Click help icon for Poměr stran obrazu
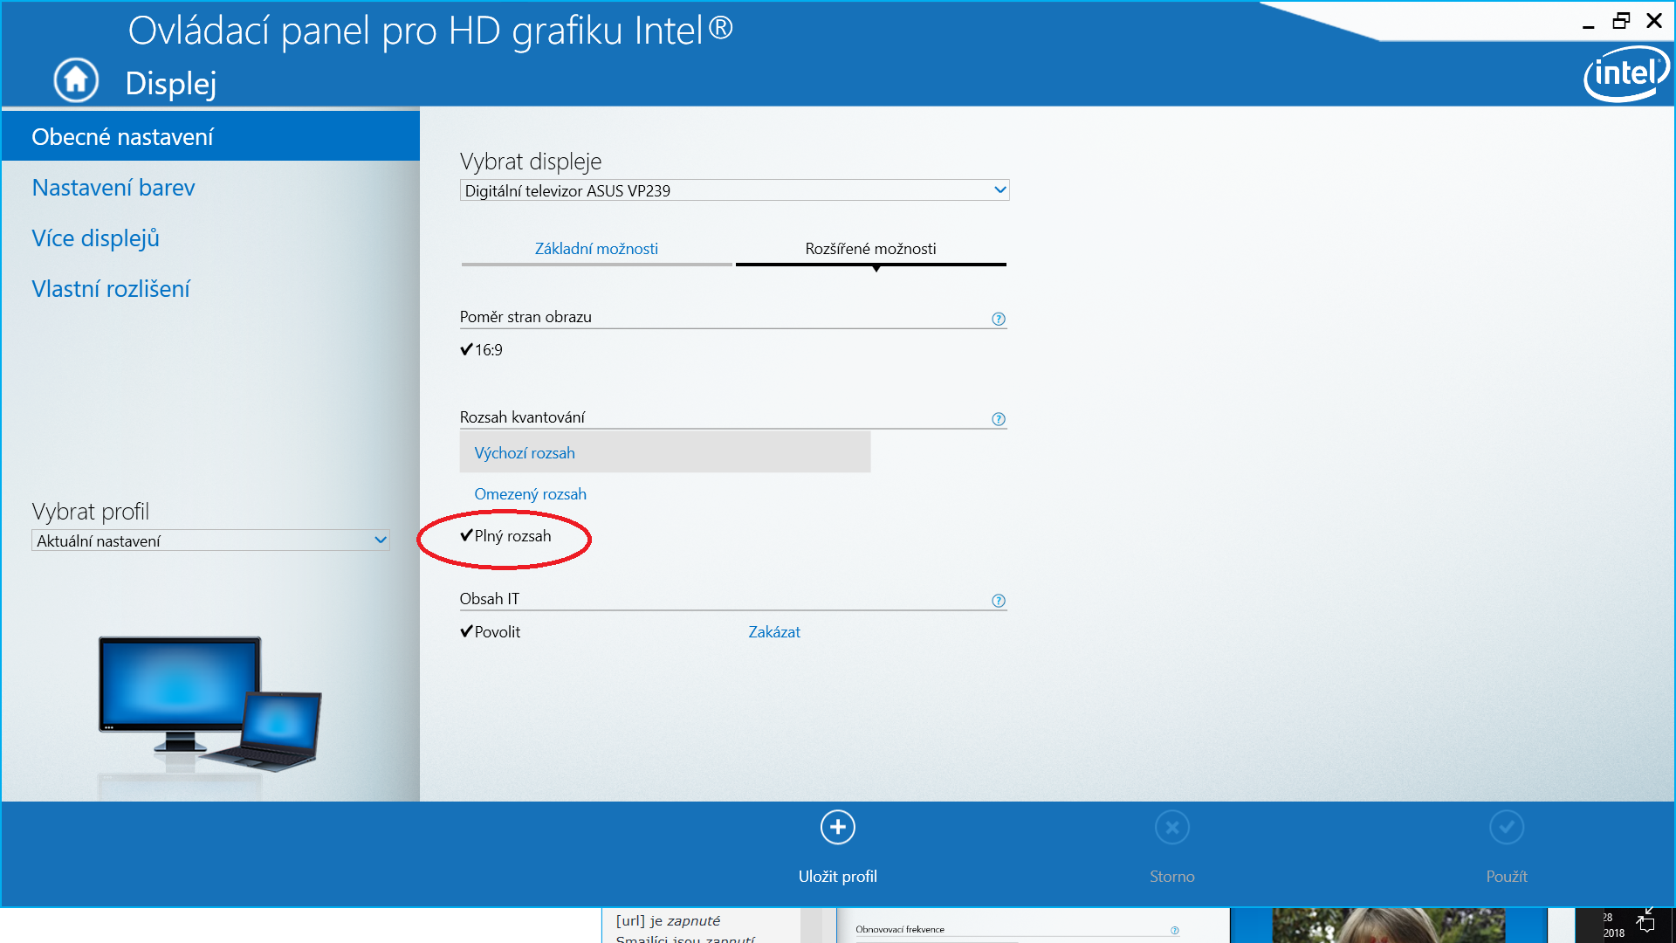Image resolution: width=1676 pixels, height=943 pixels. (999, 319)
